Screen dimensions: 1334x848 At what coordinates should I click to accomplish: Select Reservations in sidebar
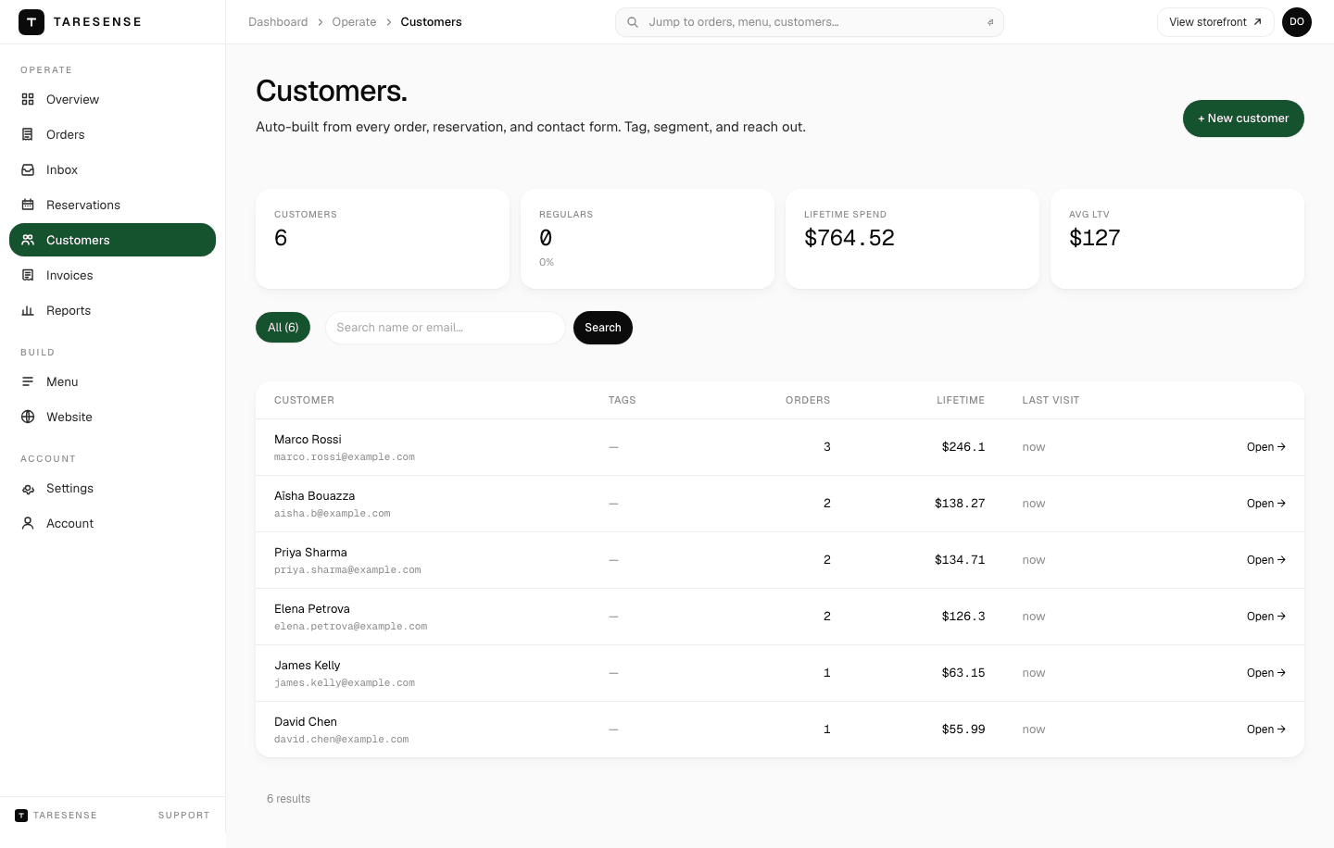112,205
